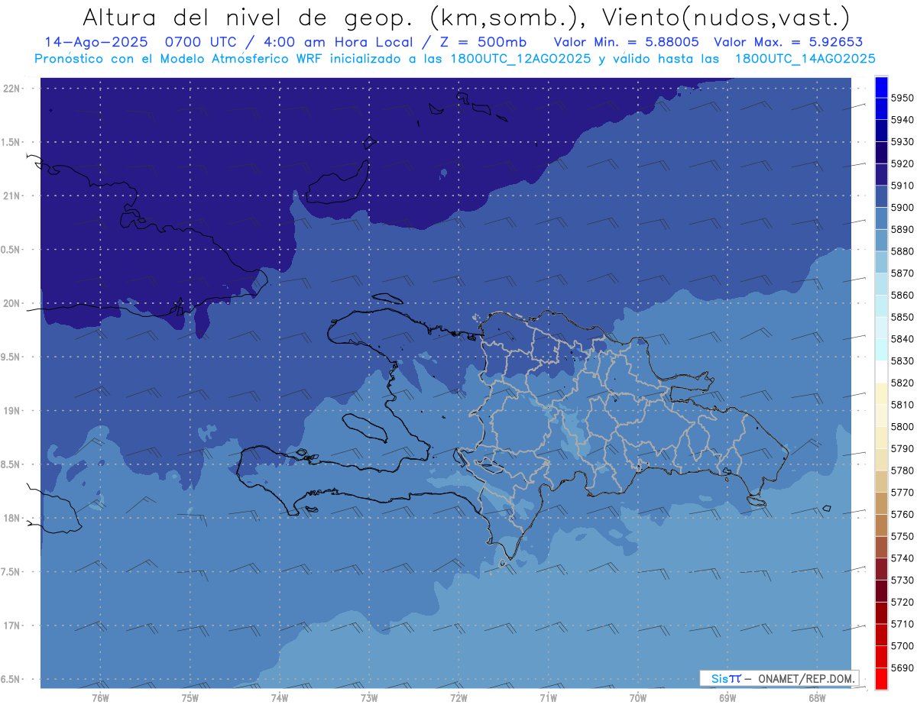Click 'Pronóstico con el Modelo Atmosferico WRF' text

tap(180, 59)
